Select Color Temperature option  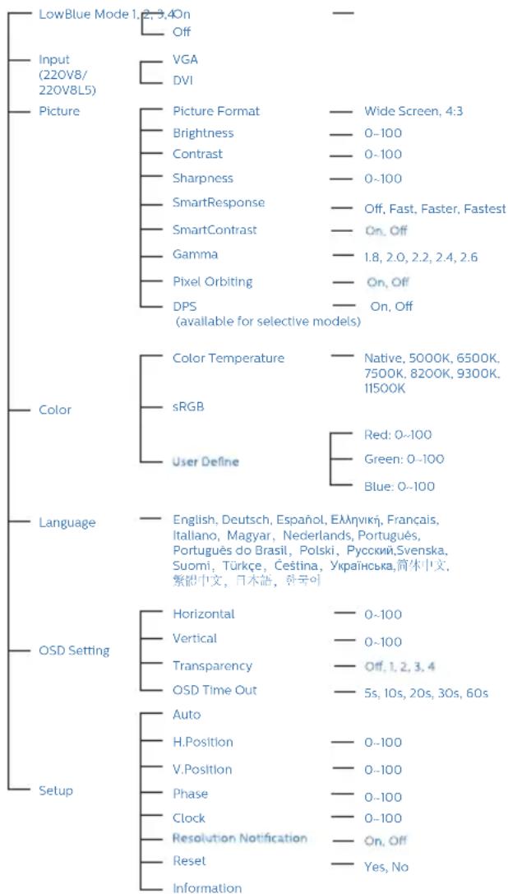tap(228, 359)
